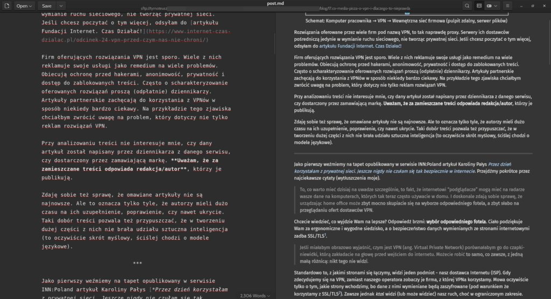Screen dimensions: 551x299
Task: Expand the Save options arrow
Action: [x=61, y=5]
